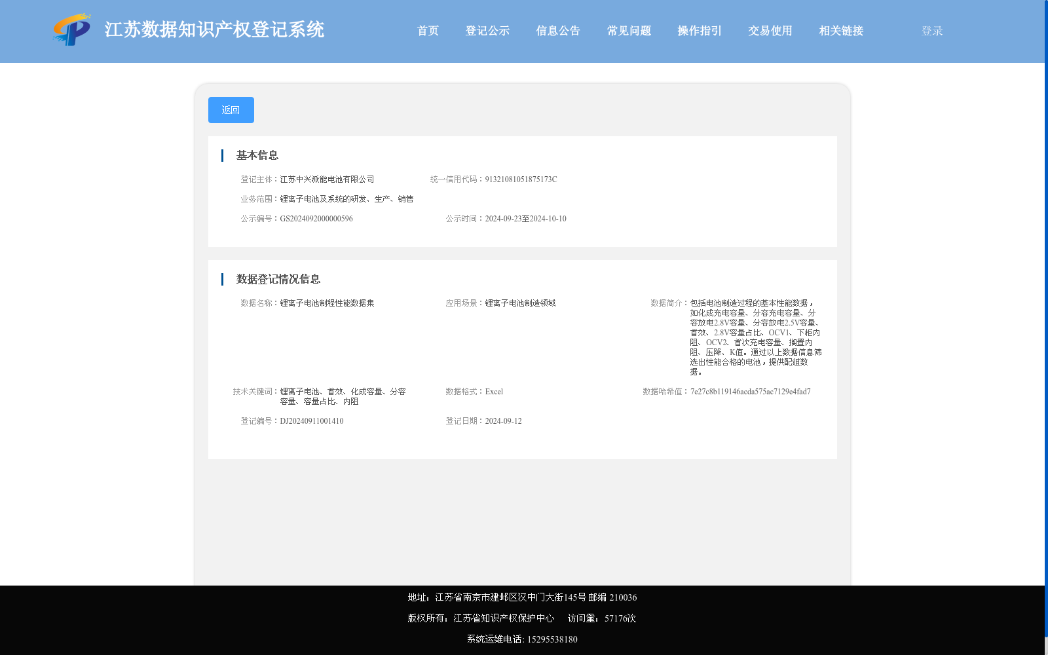This screenshot has height=655, width=1048.
Task: Open the 首页 menu item
Action: [428, 31]
